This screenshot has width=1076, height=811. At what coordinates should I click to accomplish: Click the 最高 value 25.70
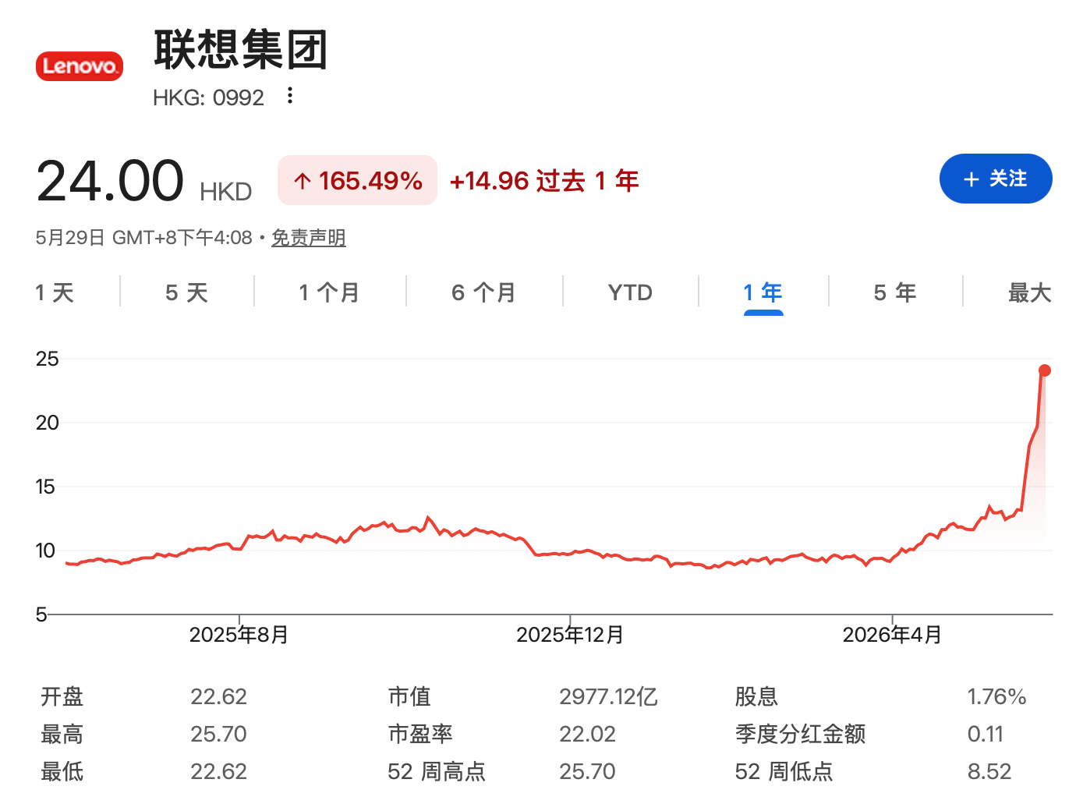[218, 734]
